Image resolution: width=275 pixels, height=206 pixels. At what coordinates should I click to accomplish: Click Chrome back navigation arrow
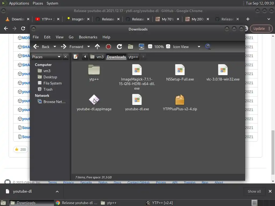click(x=6, y=28)
